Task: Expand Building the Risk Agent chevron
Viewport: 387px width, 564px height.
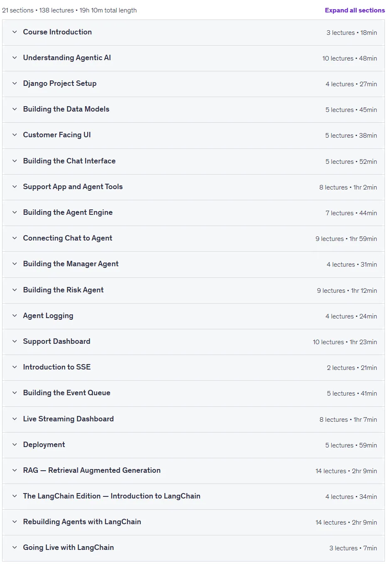Action: [15, 290]
